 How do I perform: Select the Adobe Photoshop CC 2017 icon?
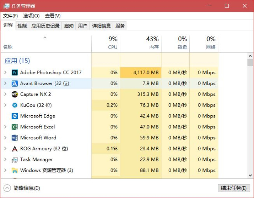15,73
